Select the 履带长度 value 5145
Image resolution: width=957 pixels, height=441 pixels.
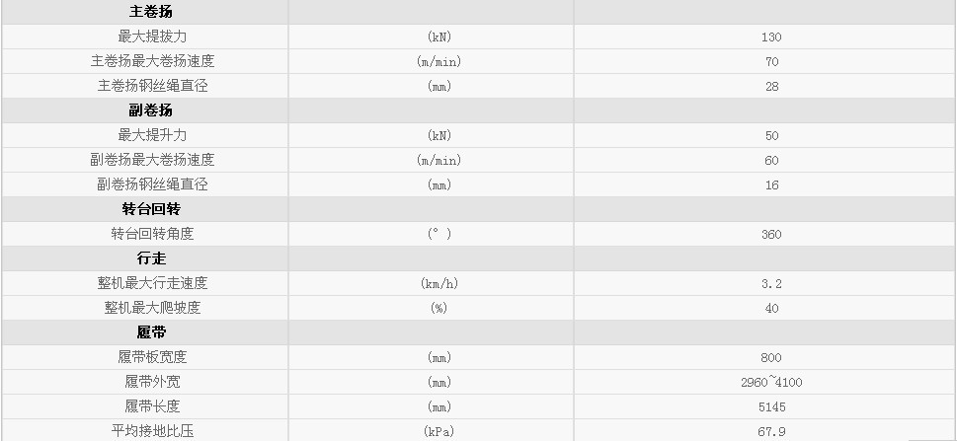[x=771, y=406]
